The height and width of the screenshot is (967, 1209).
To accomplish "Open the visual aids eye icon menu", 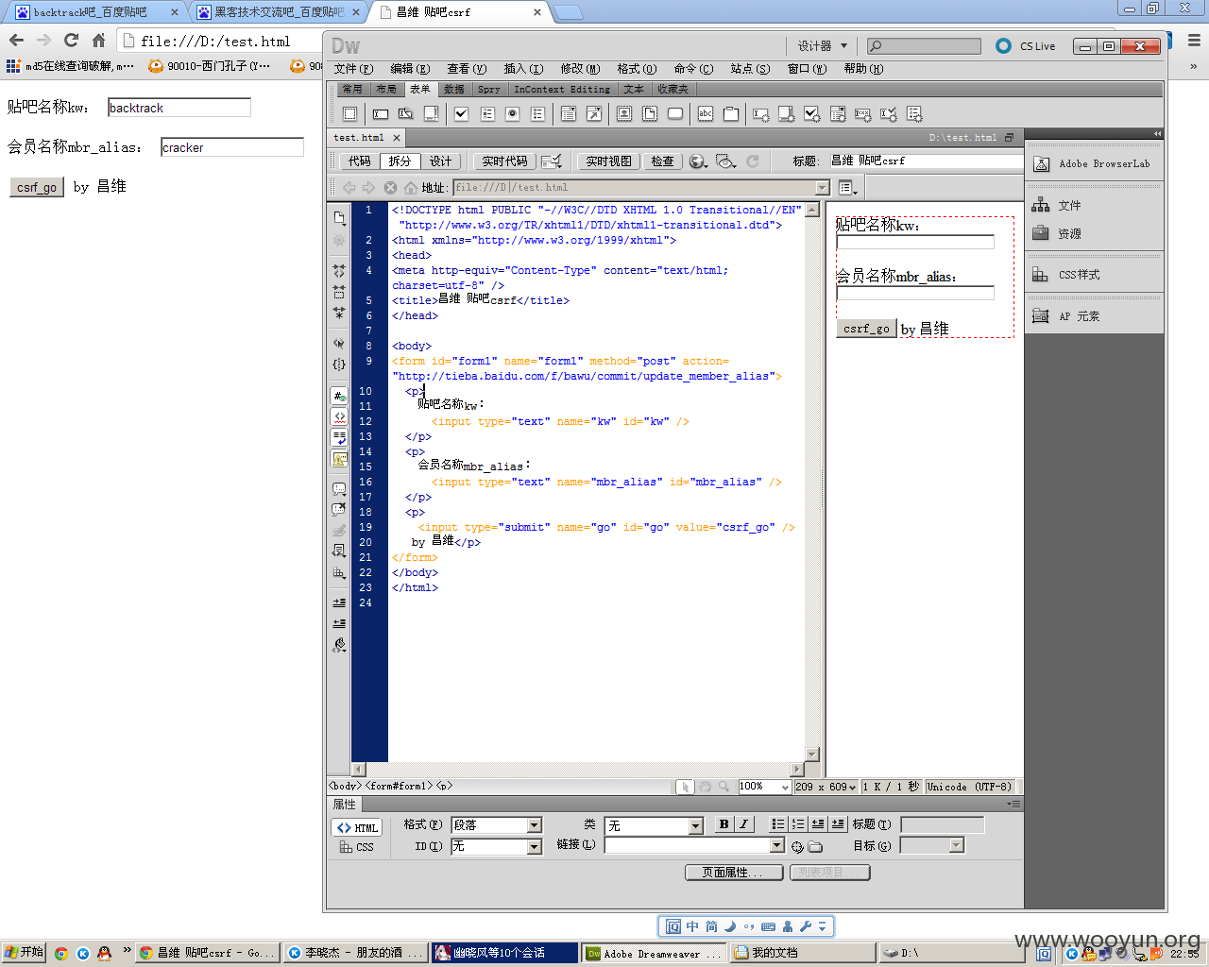I will (725, 161).
